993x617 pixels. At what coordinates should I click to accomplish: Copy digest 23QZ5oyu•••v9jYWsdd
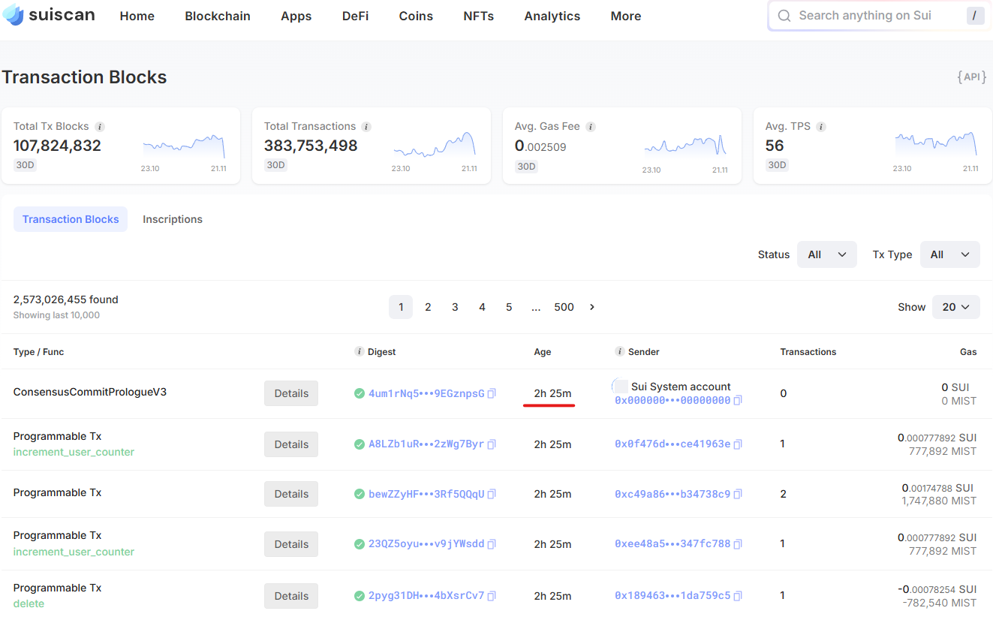(x=492, y=544)
